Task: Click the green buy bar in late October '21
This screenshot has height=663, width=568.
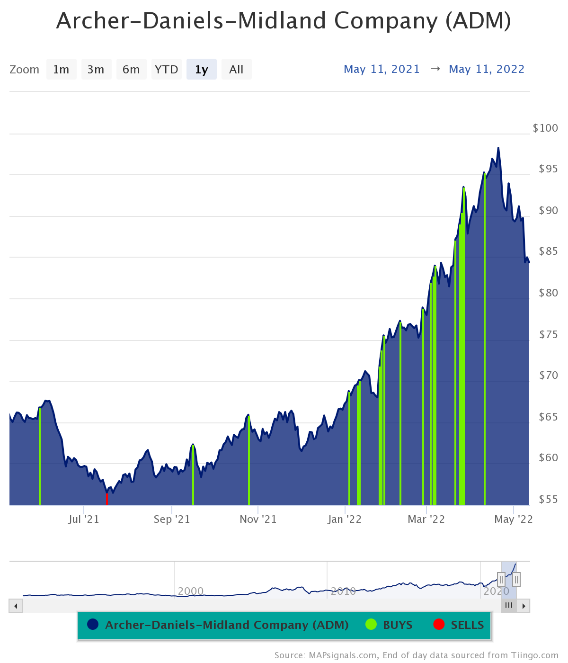Action: click(x=248, y=460)
